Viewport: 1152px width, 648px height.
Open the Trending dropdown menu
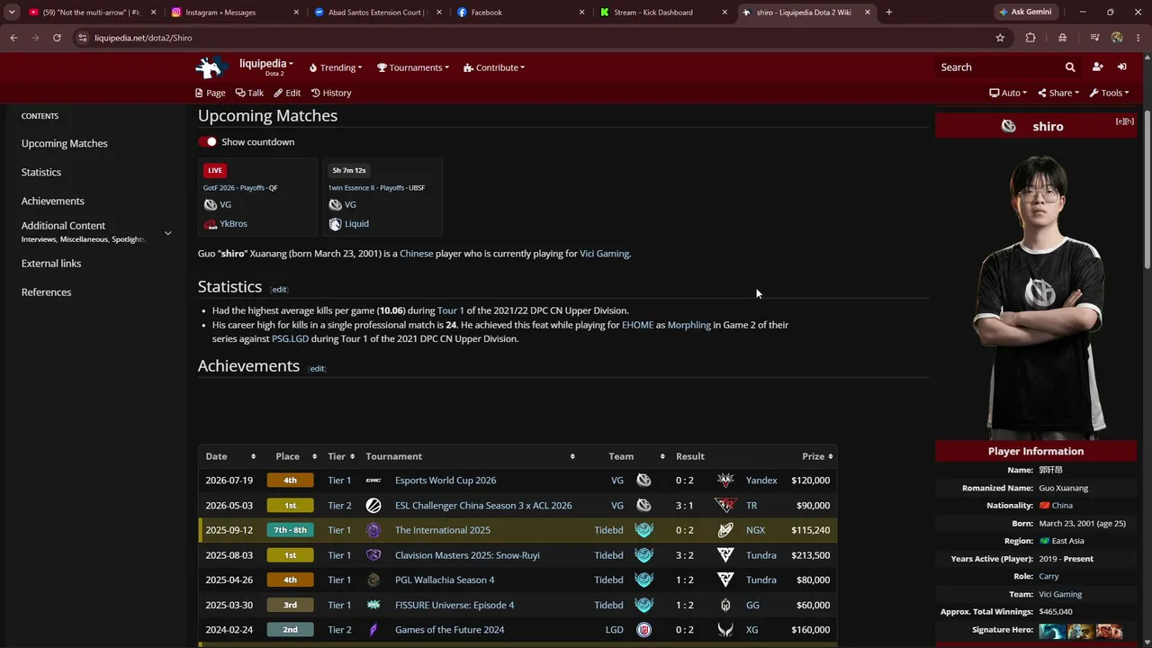point(336,67)
